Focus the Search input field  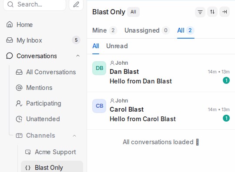click(x=34, y=4)
